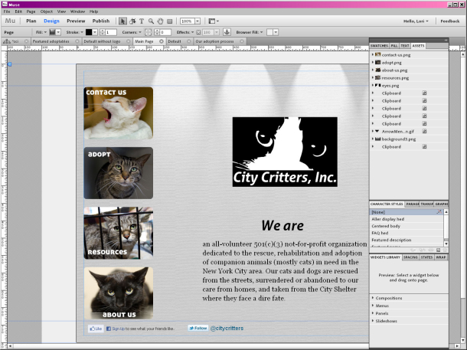Click the sitemap icon on the first tab
The height and width of the screenshot is (350, 467).
(x=7, y=41)
